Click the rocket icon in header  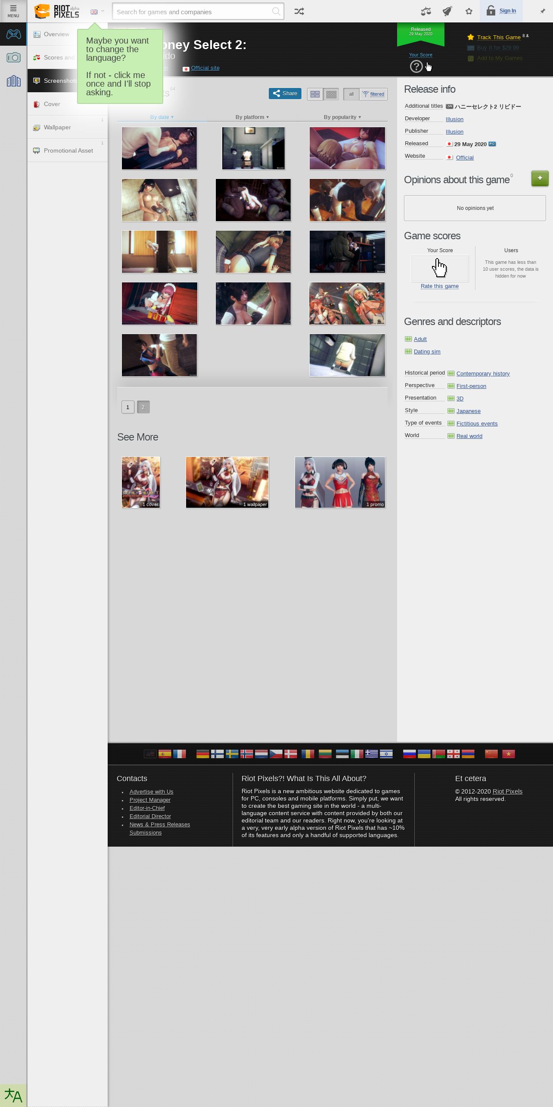pos(447,11)
